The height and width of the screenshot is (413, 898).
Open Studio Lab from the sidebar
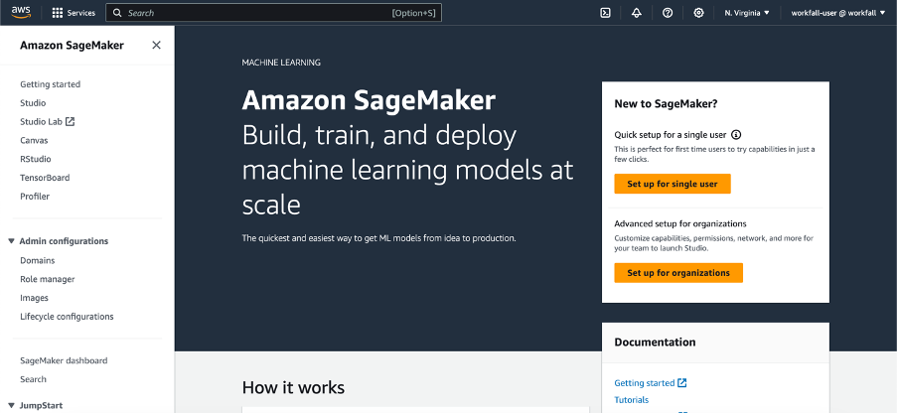coord(42,121)
